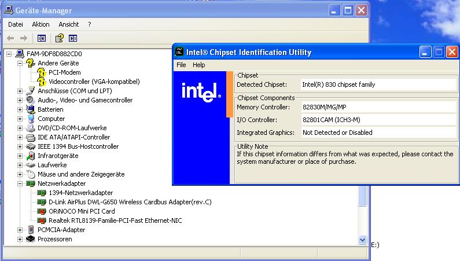This screenshot has height=261, width=460.
Task: Click the Laufwerke drive icon
Action: 31,165
